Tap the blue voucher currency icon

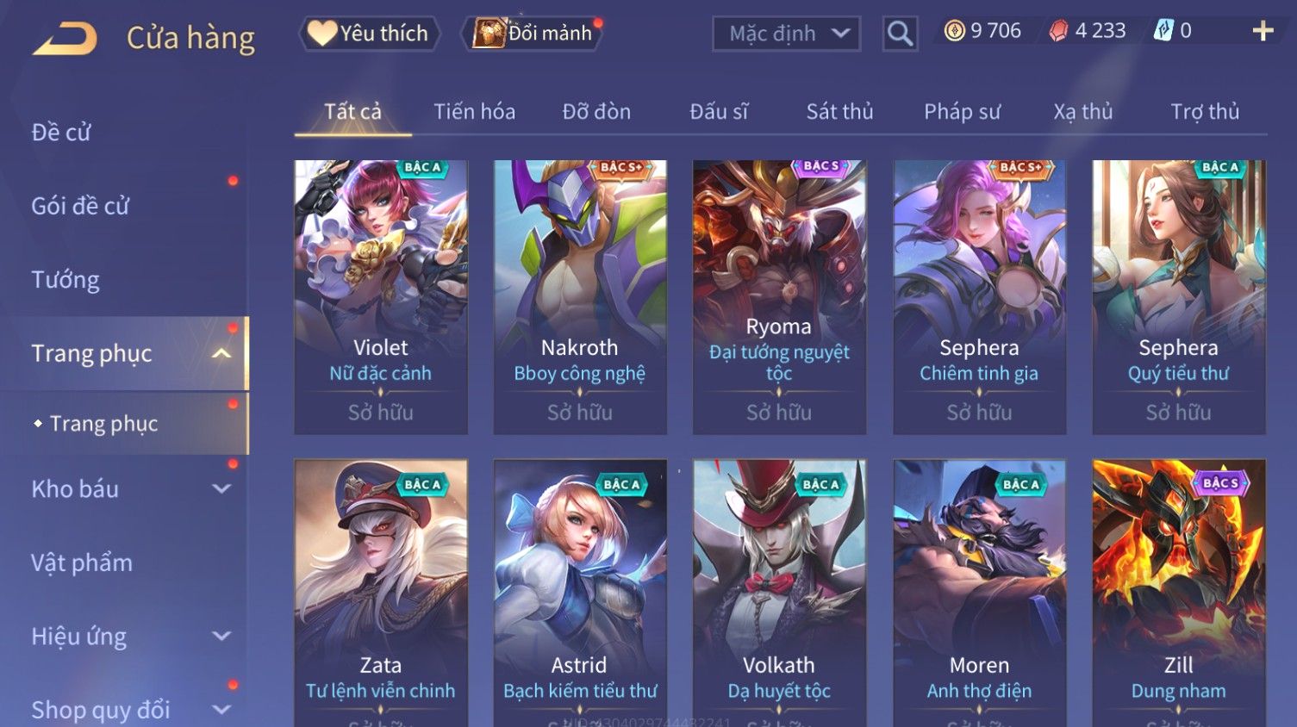click(x=1163, y=31)
